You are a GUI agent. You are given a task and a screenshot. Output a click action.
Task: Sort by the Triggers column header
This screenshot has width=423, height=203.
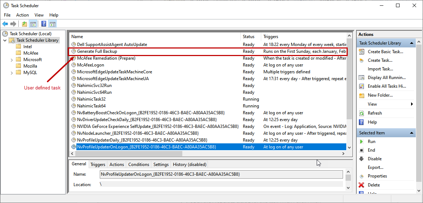pos(304,37)
